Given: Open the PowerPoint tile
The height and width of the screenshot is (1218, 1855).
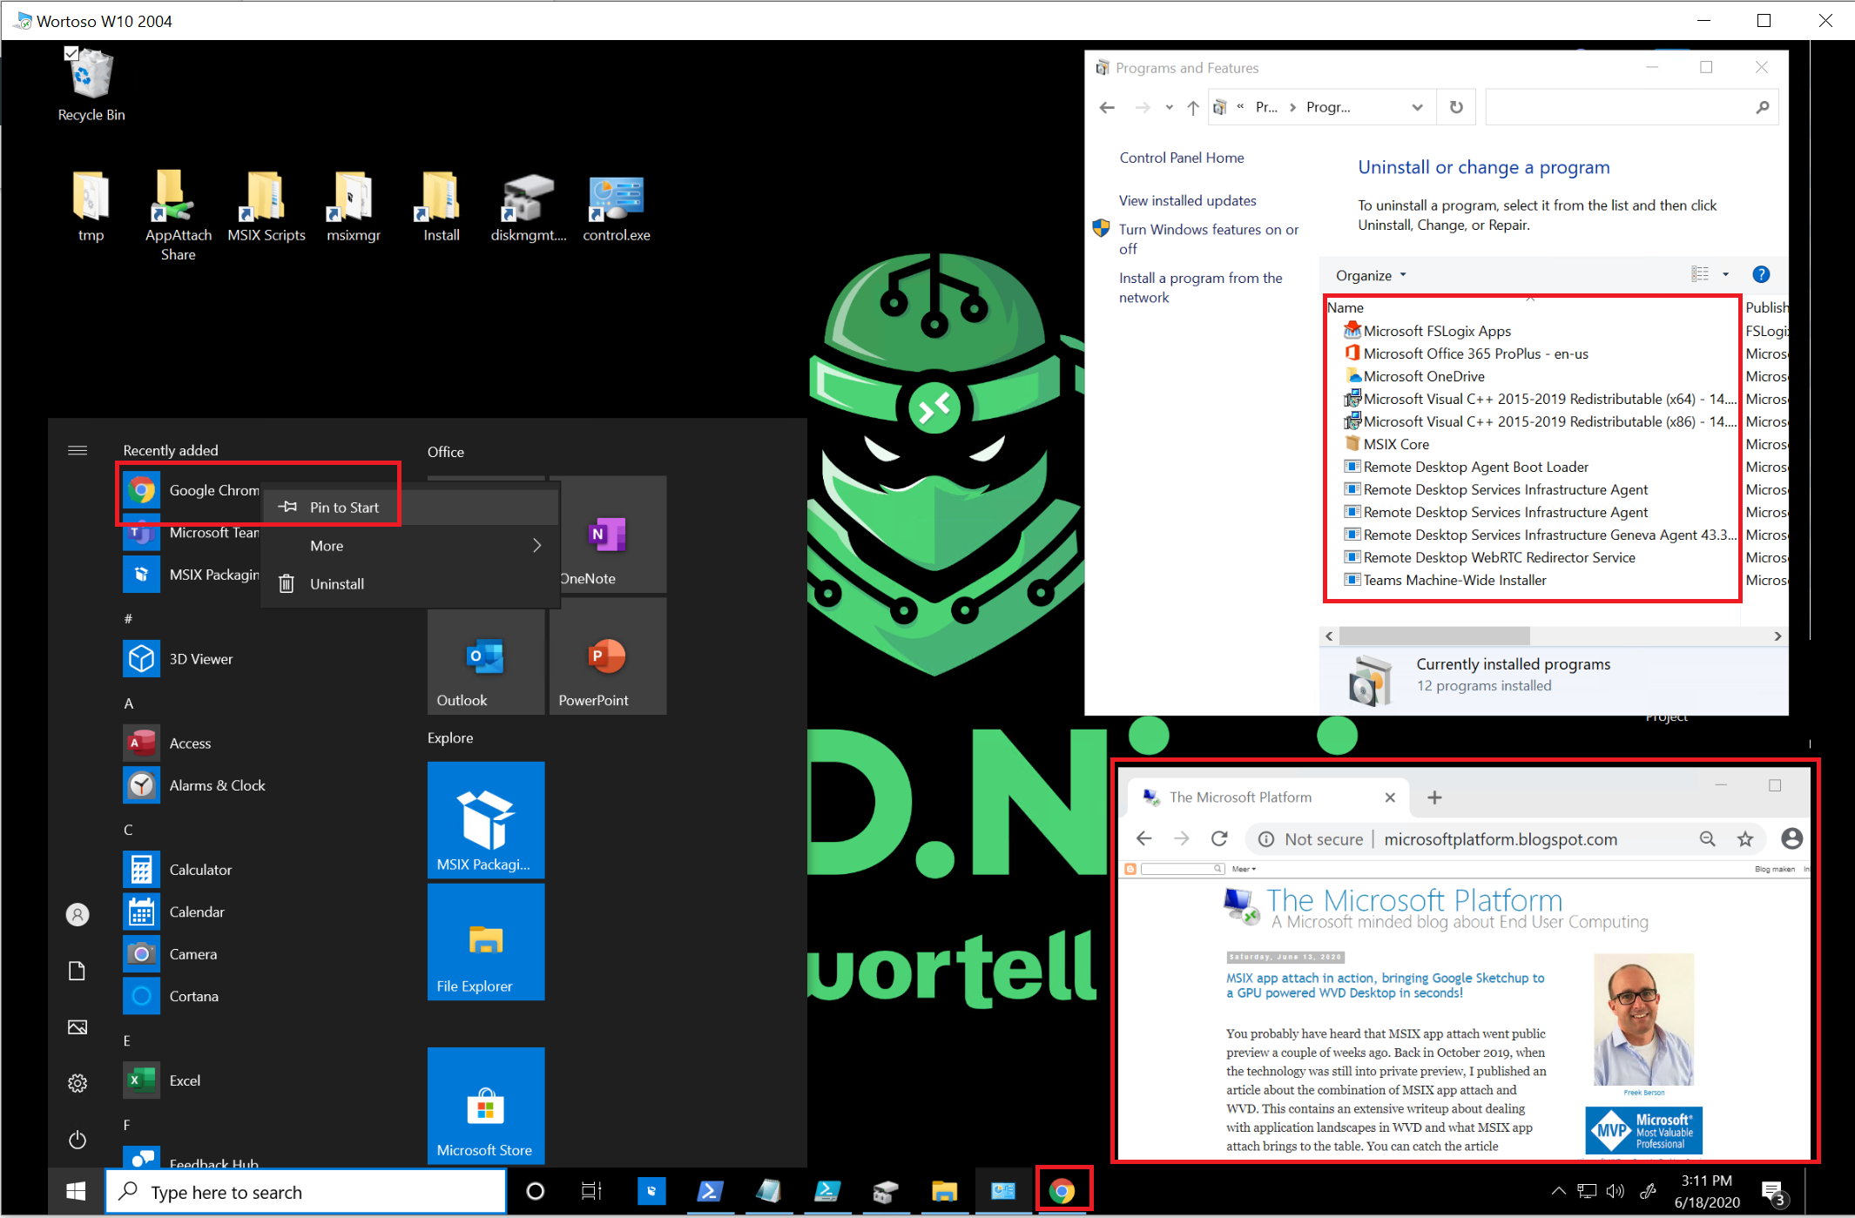Looking at the screenshot, I should [x=608, y=656].
